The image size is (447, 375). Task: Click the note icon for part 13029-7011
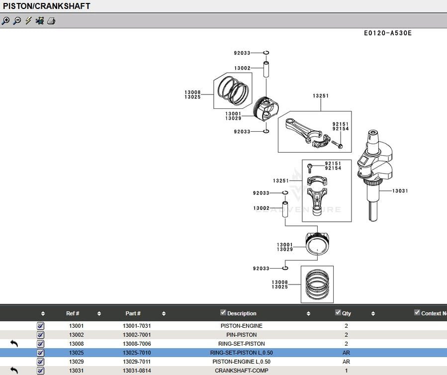point(41,362)
